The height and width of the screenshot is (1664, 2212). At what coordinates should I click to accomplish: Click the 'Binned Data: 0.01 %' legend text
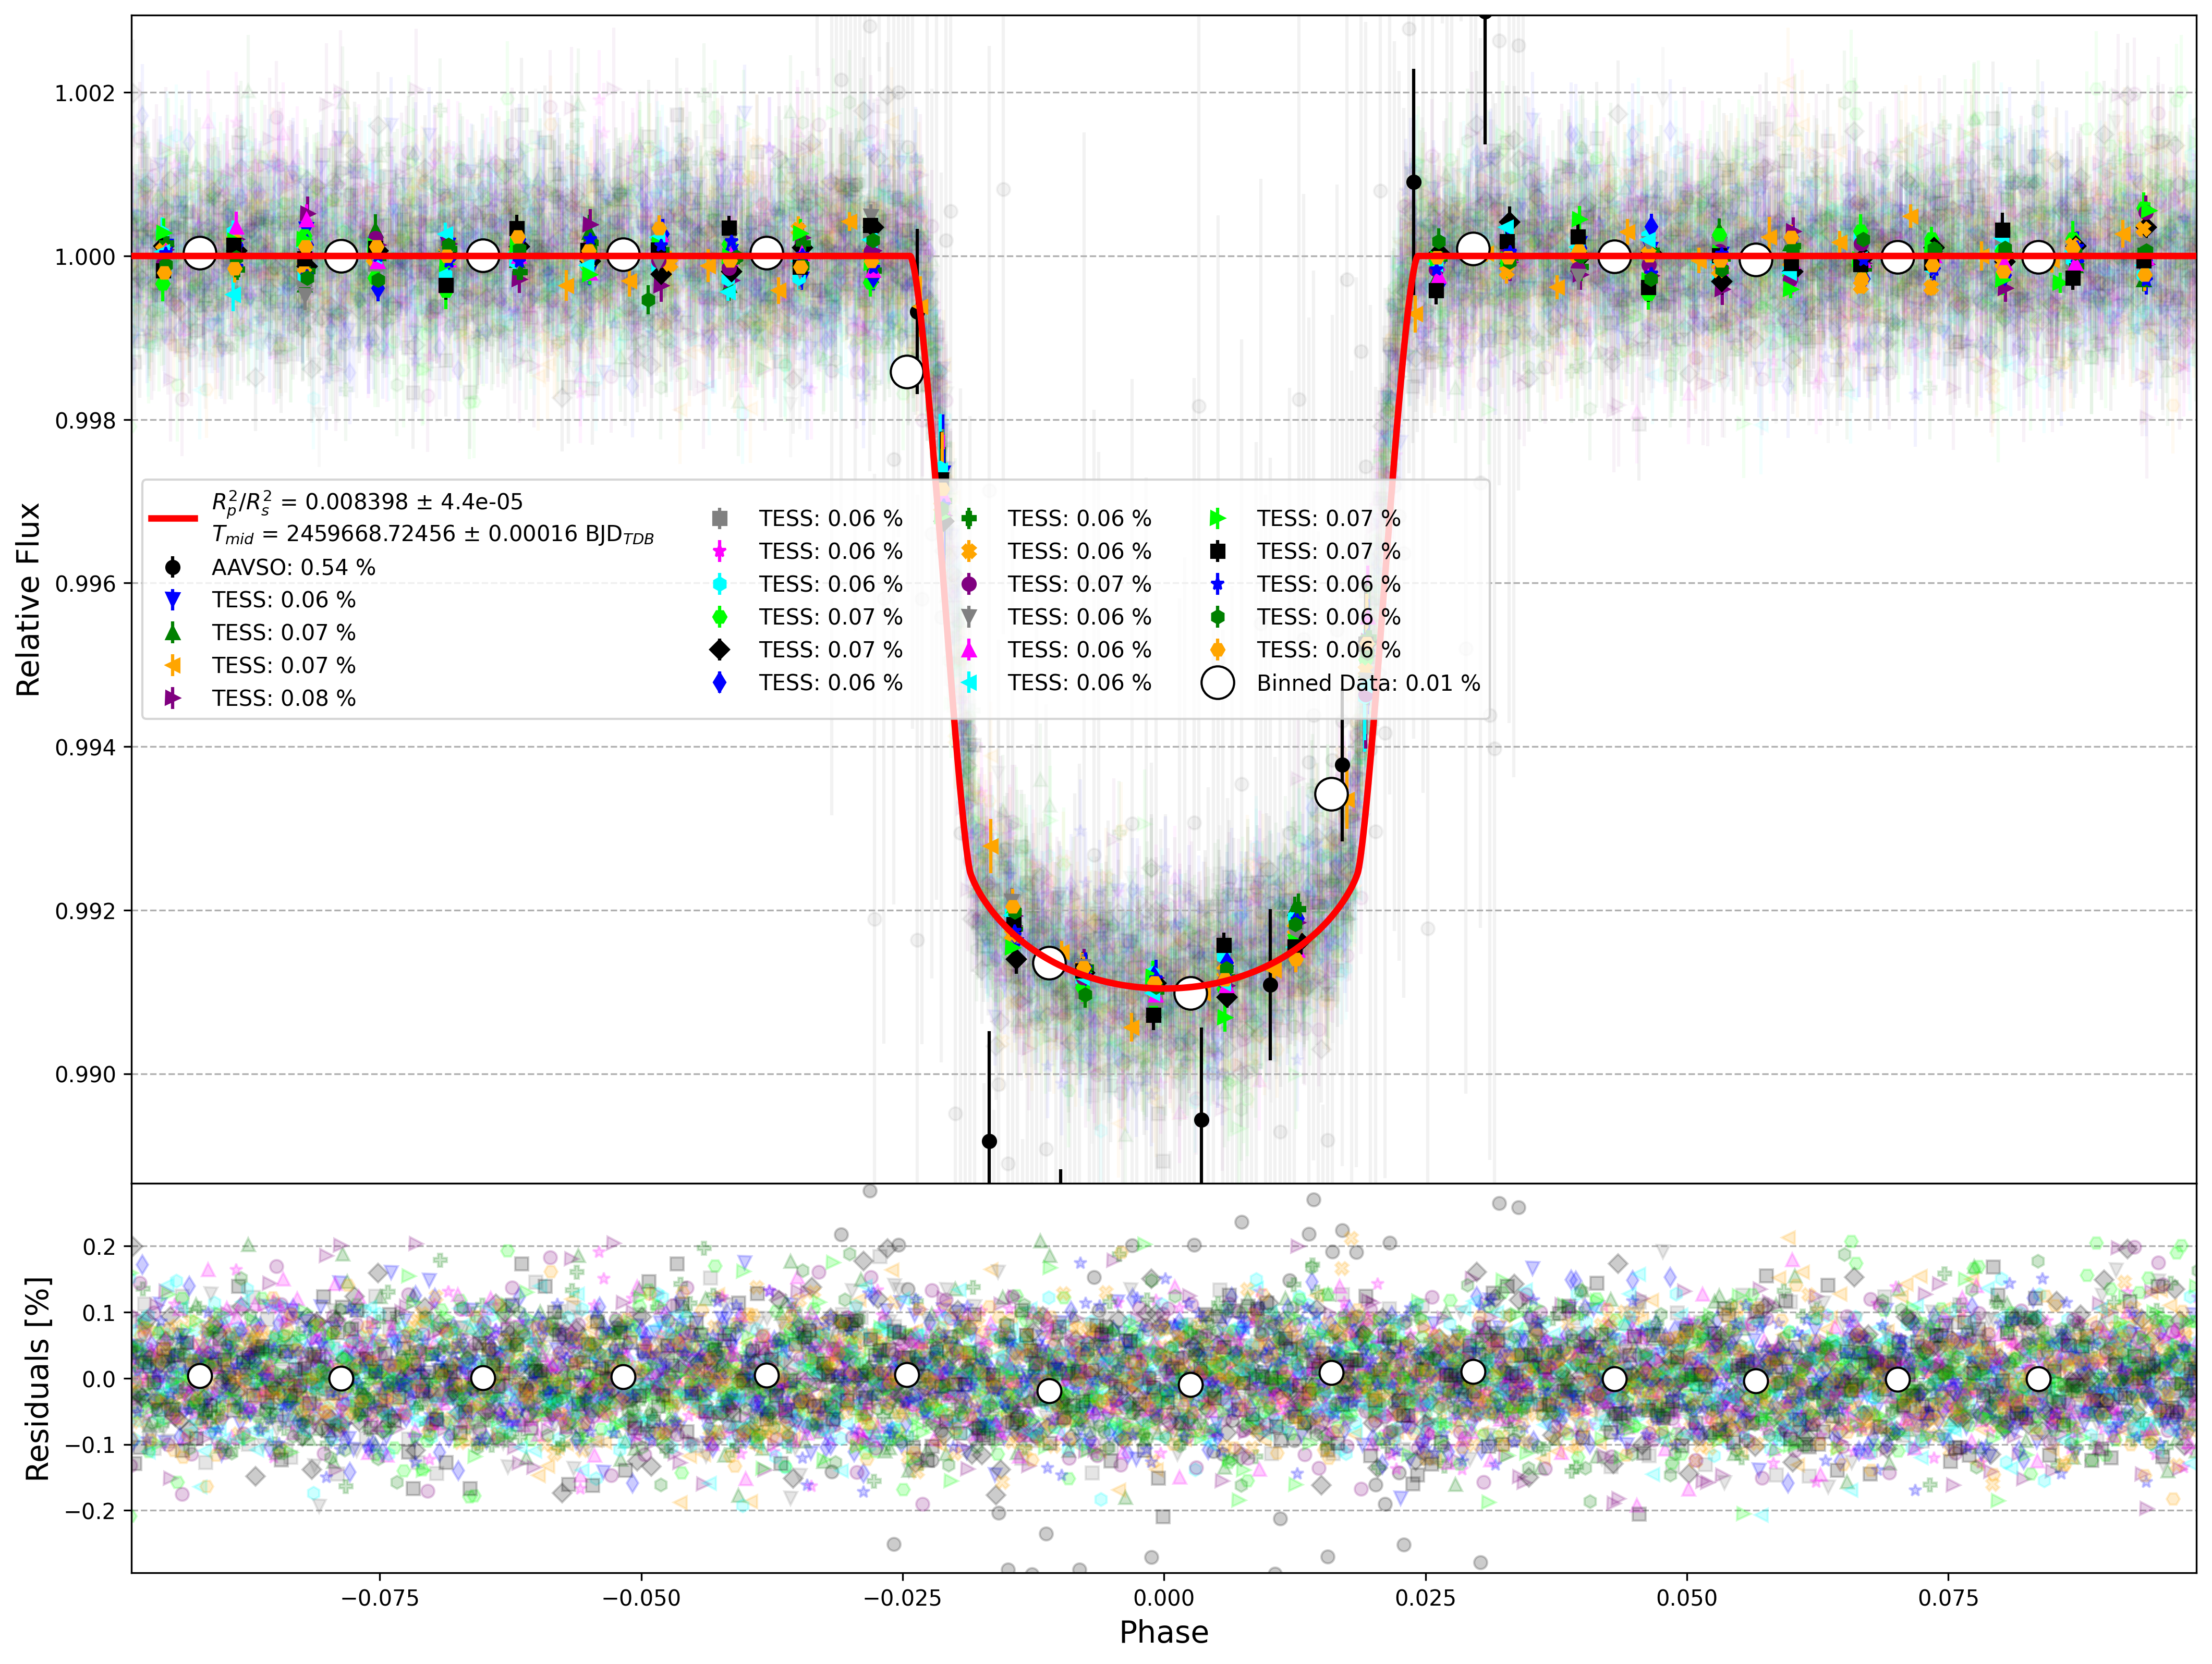coord(1368,683)
